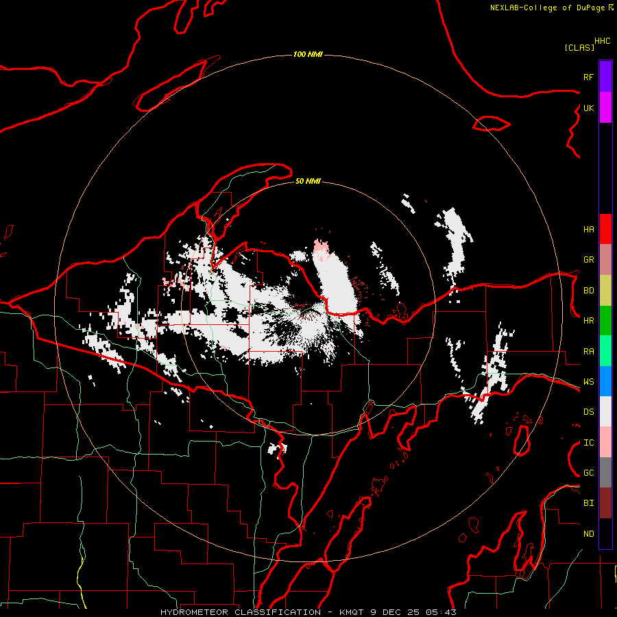
Task: Click the HR green legend color swatch
Action: tap(605, 321)
